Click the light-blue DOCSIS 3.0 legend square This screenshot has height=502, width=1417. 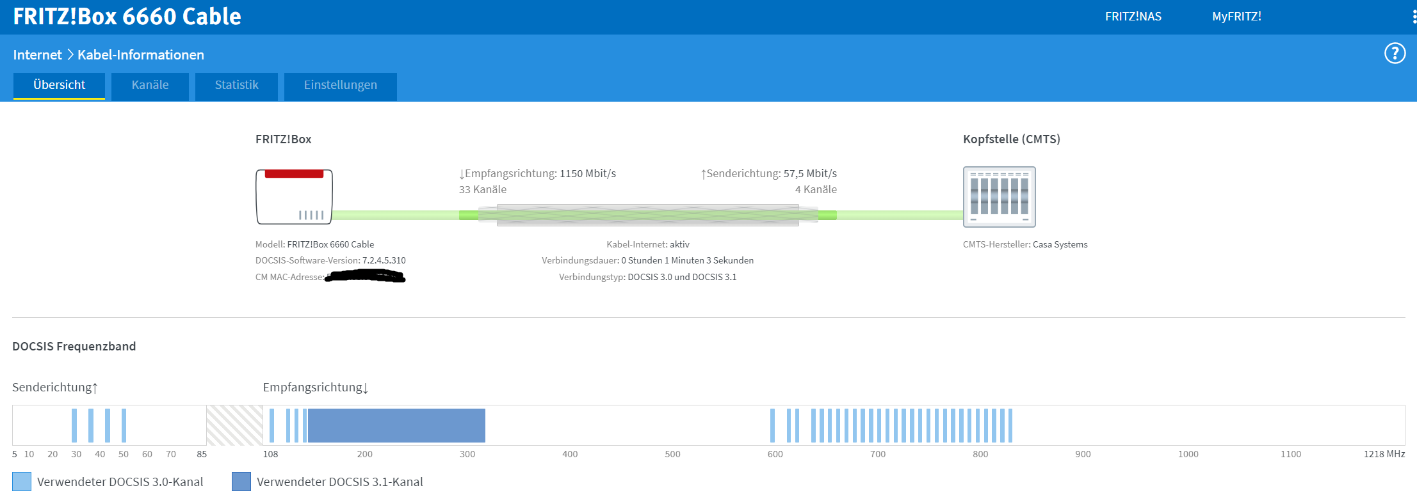pyautogui.click(x=22, y=482)
